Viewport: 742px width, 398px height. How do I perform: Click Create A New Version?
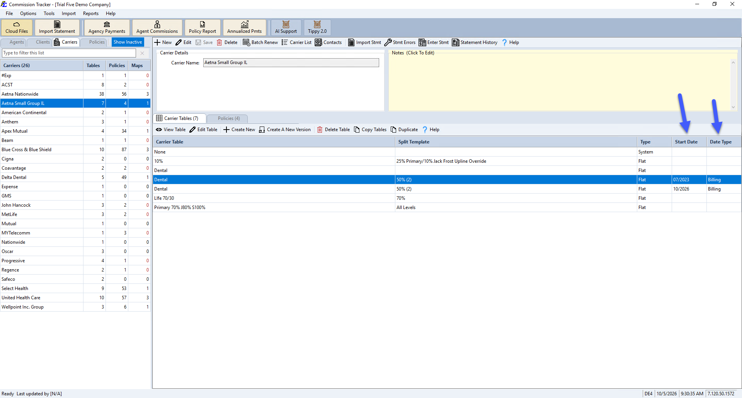point(285,130)
